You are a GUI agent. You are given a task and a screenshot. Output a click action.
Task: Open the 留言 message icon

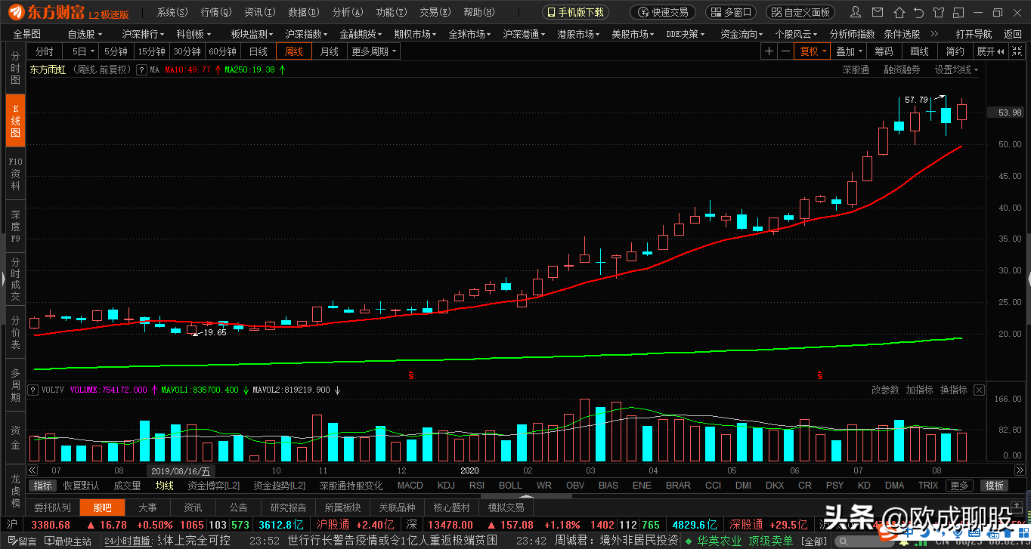coord(20,541)
